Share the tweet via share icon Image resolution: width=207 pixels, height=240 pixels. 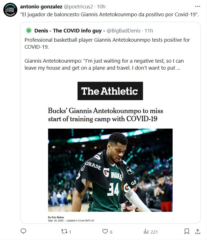point(198,231)
